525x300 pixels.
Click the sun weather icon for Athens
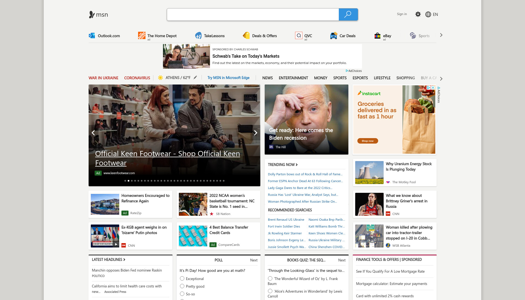[x=161, y=78]
